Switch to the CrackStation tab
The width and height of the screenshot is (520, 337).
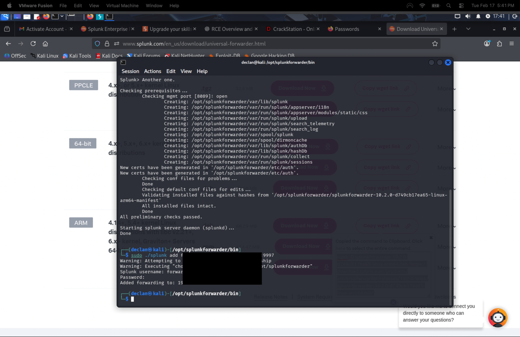[293, 29]
